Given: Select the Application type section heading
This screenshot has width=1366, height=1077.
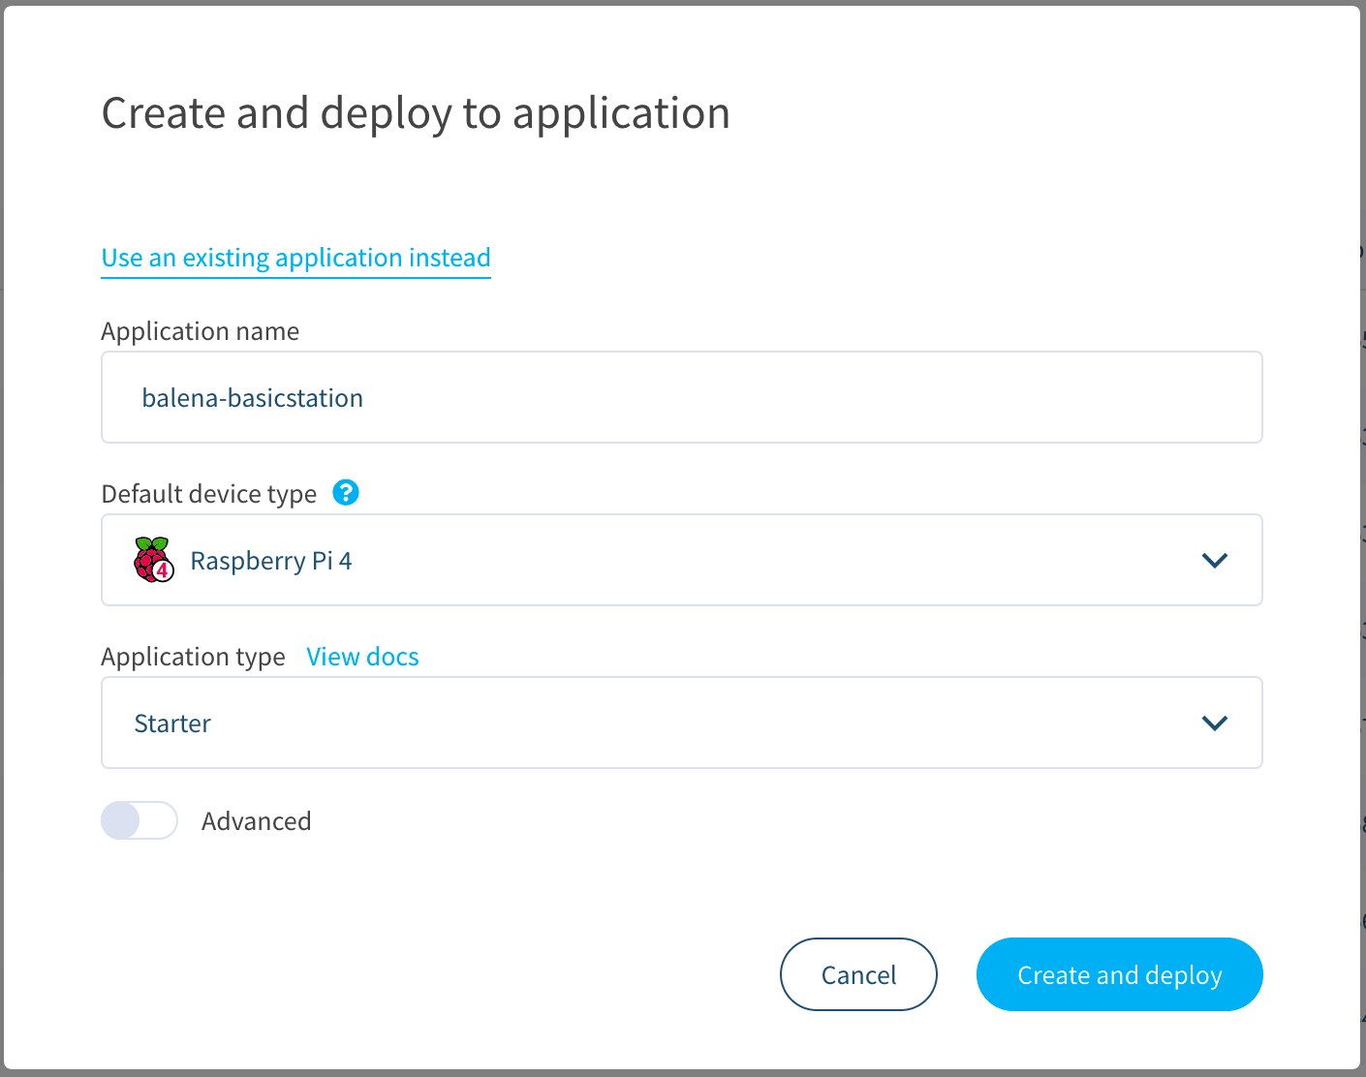Looking at the screenshot, I should [x=193, y=656].
